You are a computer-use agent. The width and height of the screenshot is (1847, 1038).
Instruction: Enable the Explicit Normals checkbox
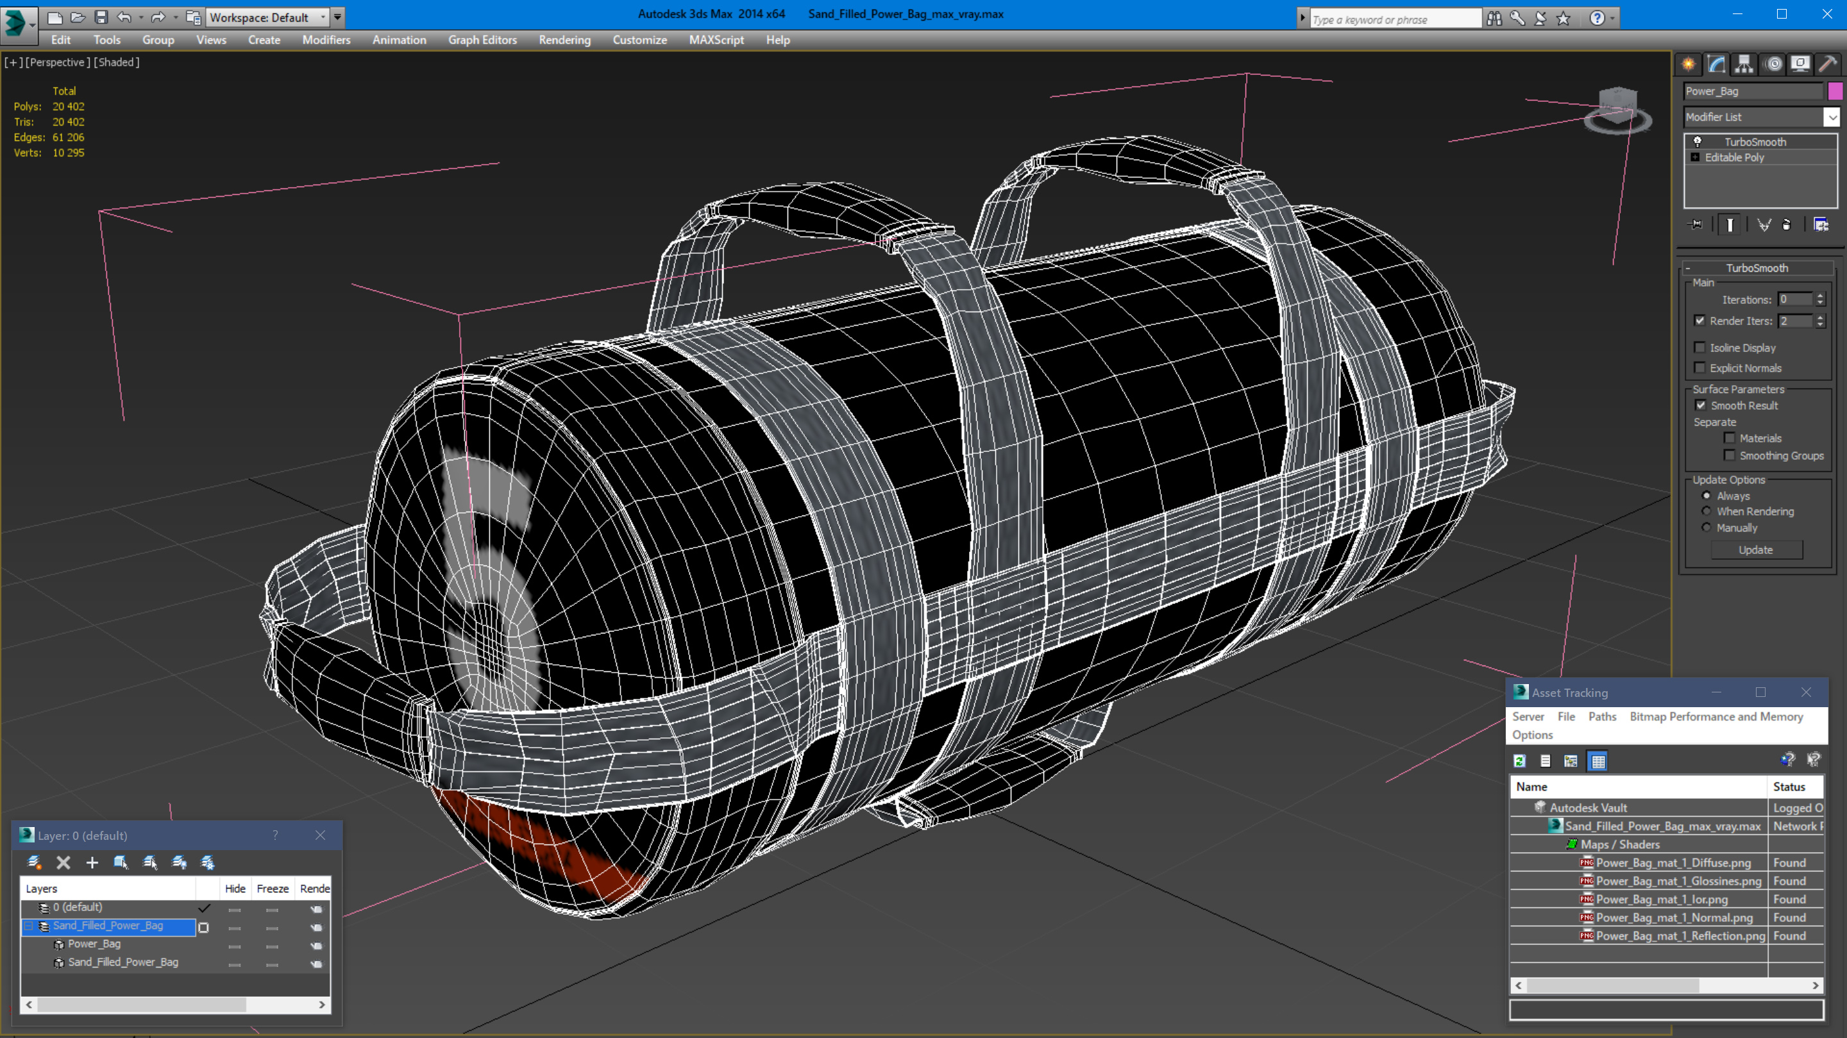tap(1699, 368)
